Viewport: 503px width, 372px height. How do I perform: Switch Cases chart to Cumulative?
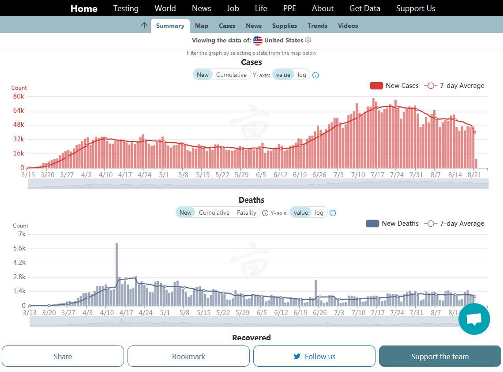point(231,75)
